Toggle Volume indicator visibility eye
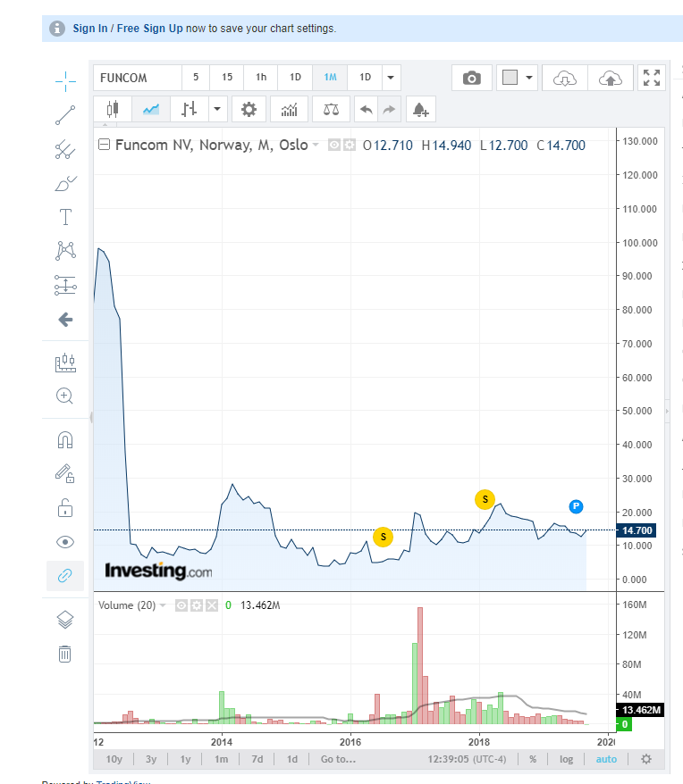683x784 pixels. pyautogui.click(x=181, y=605)
